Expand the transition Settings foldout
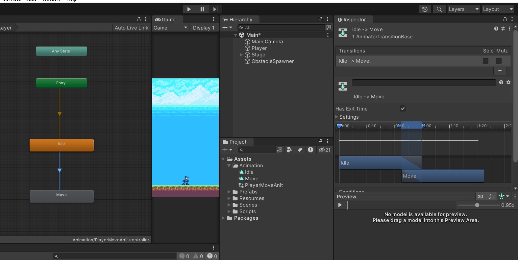Viewport: 518px width, 260px height. pyautogui.click(x=336, y=117)
